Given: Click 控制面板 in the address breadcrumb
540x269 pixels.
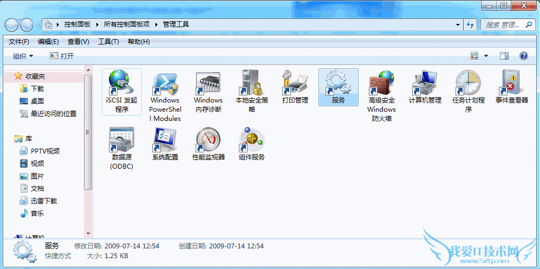Looking at the screenshot, I should [x=77, y=24].
